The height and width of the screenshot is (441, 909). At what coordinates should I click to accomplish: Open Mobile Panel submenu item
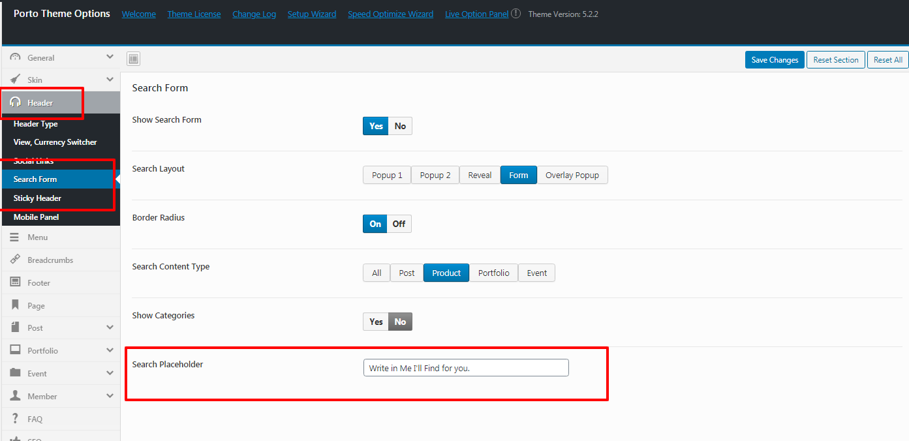(x=60, y=217)
